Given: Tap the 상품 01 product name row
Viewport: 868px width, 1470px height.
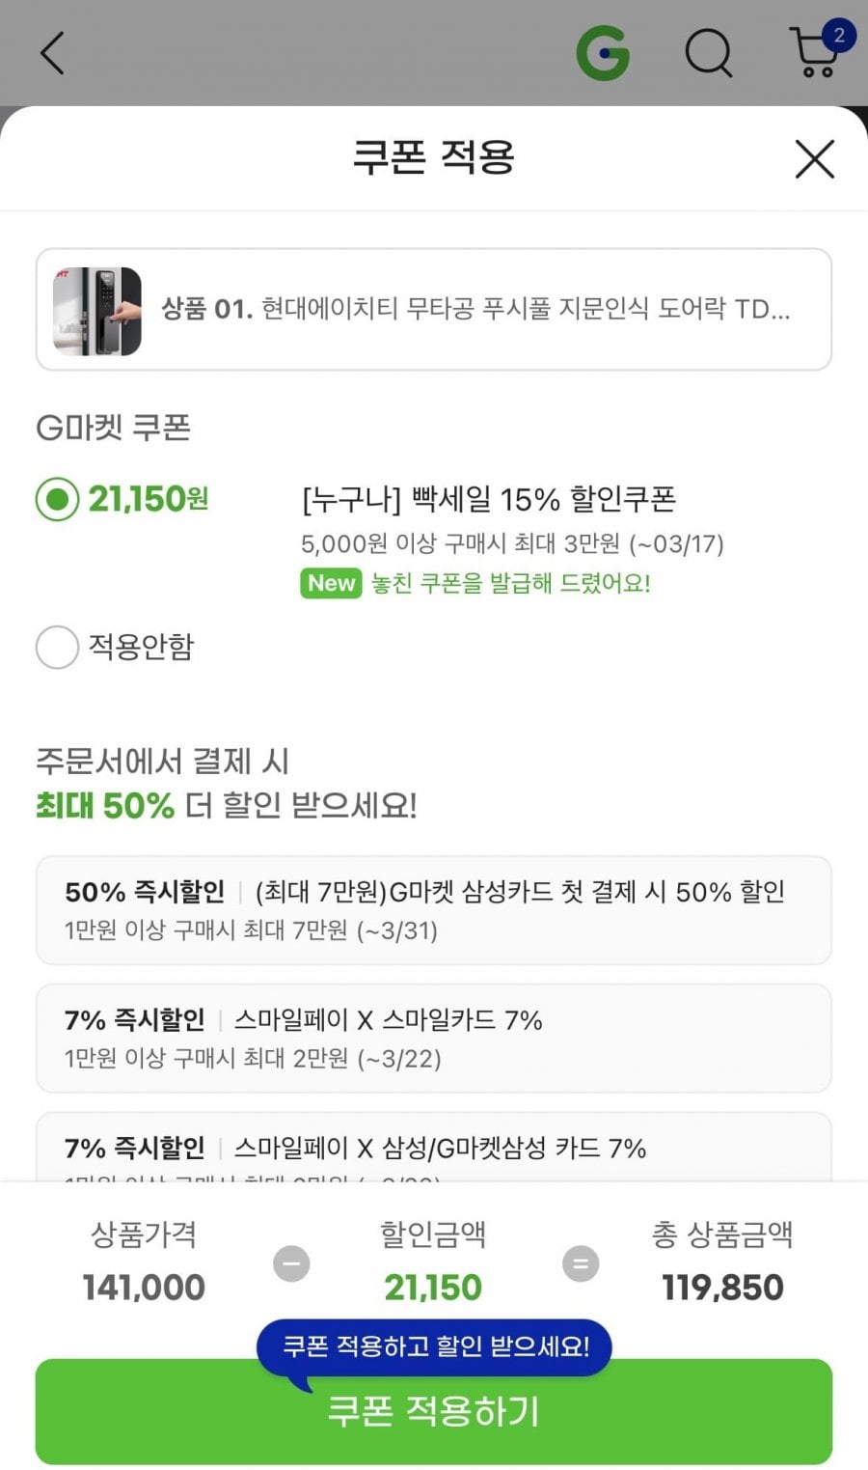Looking at the screenshot, I should (x=475, y=309).
